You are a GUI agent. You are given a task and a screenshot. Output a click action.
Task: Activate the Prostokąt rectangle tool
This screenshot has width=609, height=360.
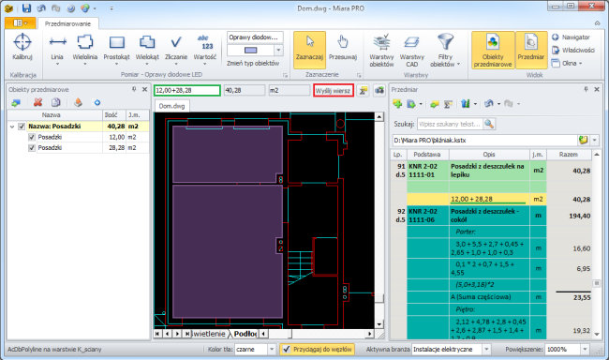click(x=116, y=49)
